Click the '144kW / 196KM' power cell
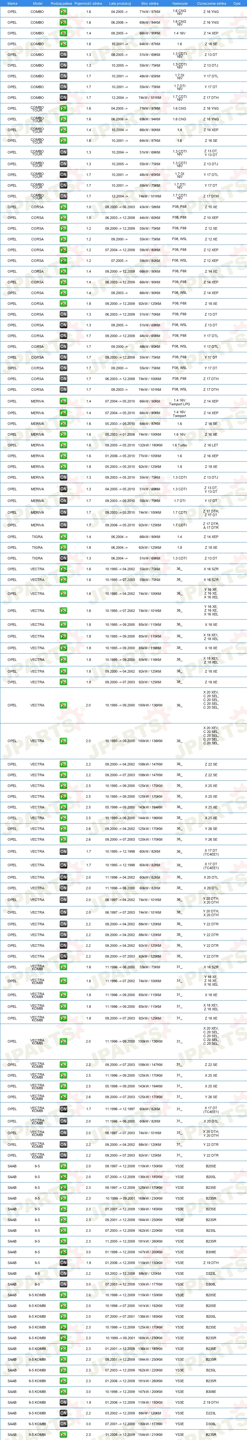Viewport: 247px width, 1440px height. [150, 818]
